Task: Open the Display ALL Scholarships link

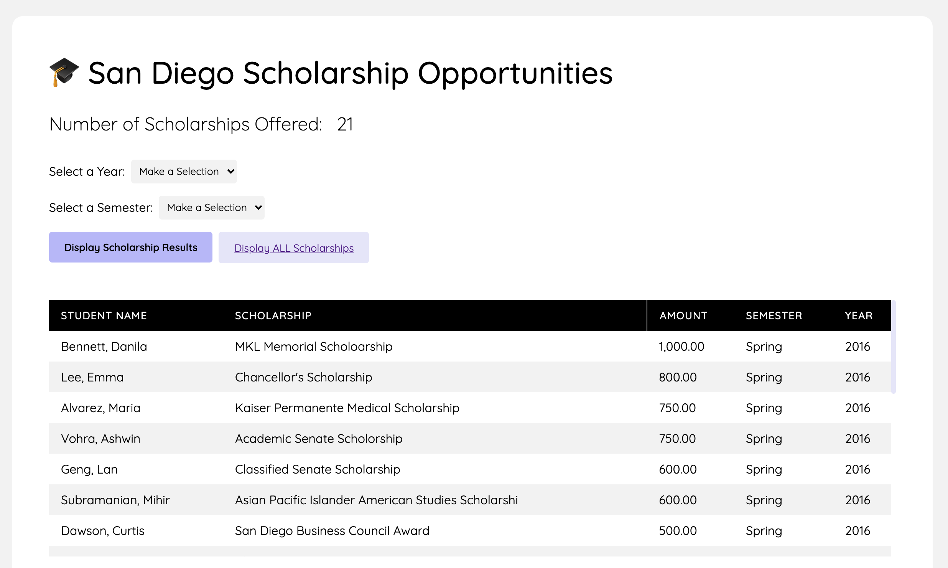Action: (294, 248)
